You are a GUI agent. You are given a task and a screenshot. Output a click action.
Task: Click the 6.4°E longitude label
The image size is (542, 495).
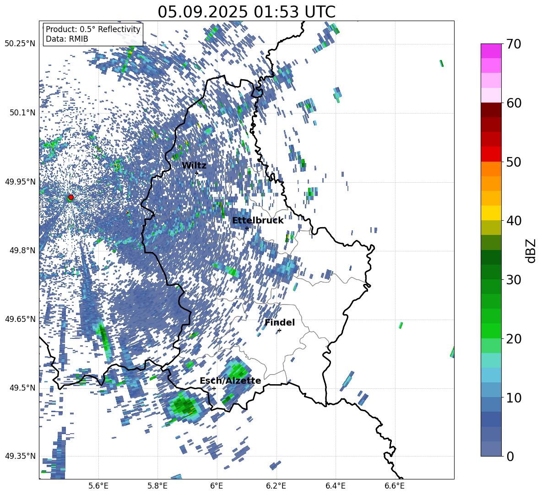335,486
